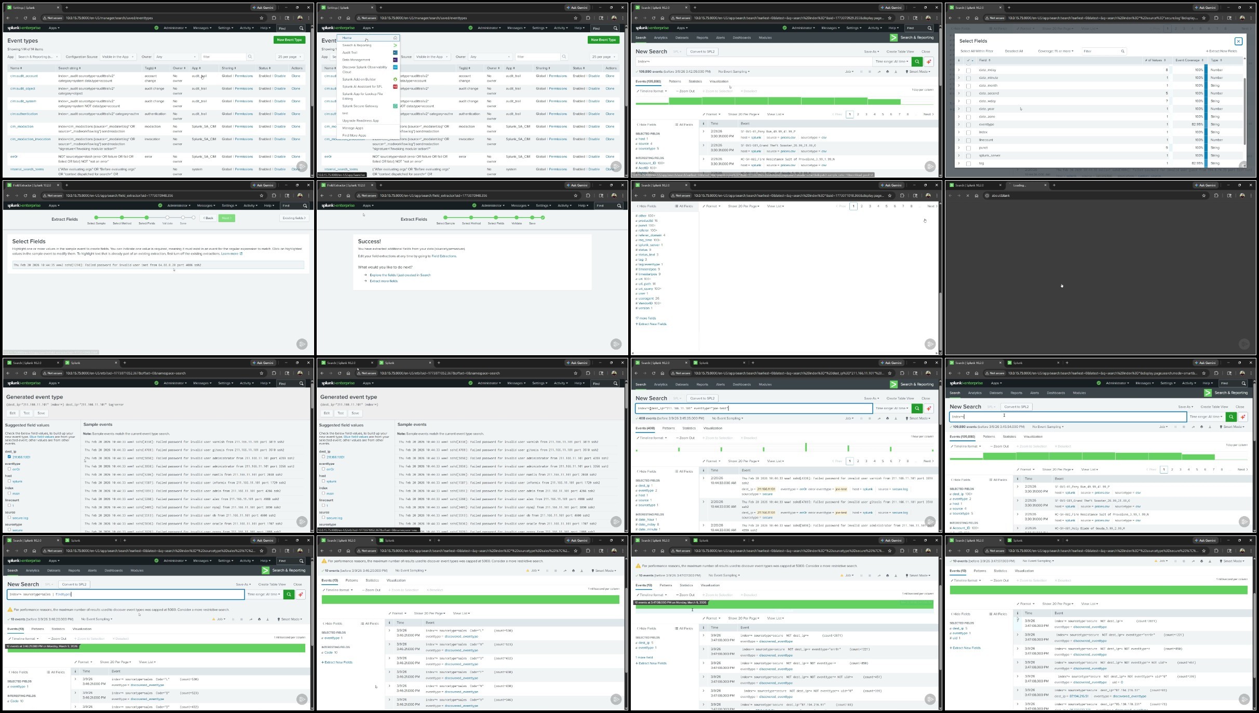The height and width of the screenshot is (713, 1259).
Task: Click magnifier icon in Select Fields filter box
Action: (x=1122, y=51)
